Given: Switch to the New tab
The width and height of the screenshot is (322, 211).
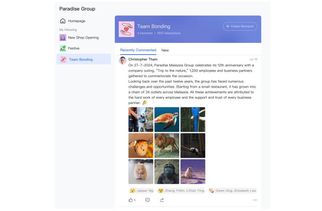Looking at the screenshot, I should click(x=165, y=50).
